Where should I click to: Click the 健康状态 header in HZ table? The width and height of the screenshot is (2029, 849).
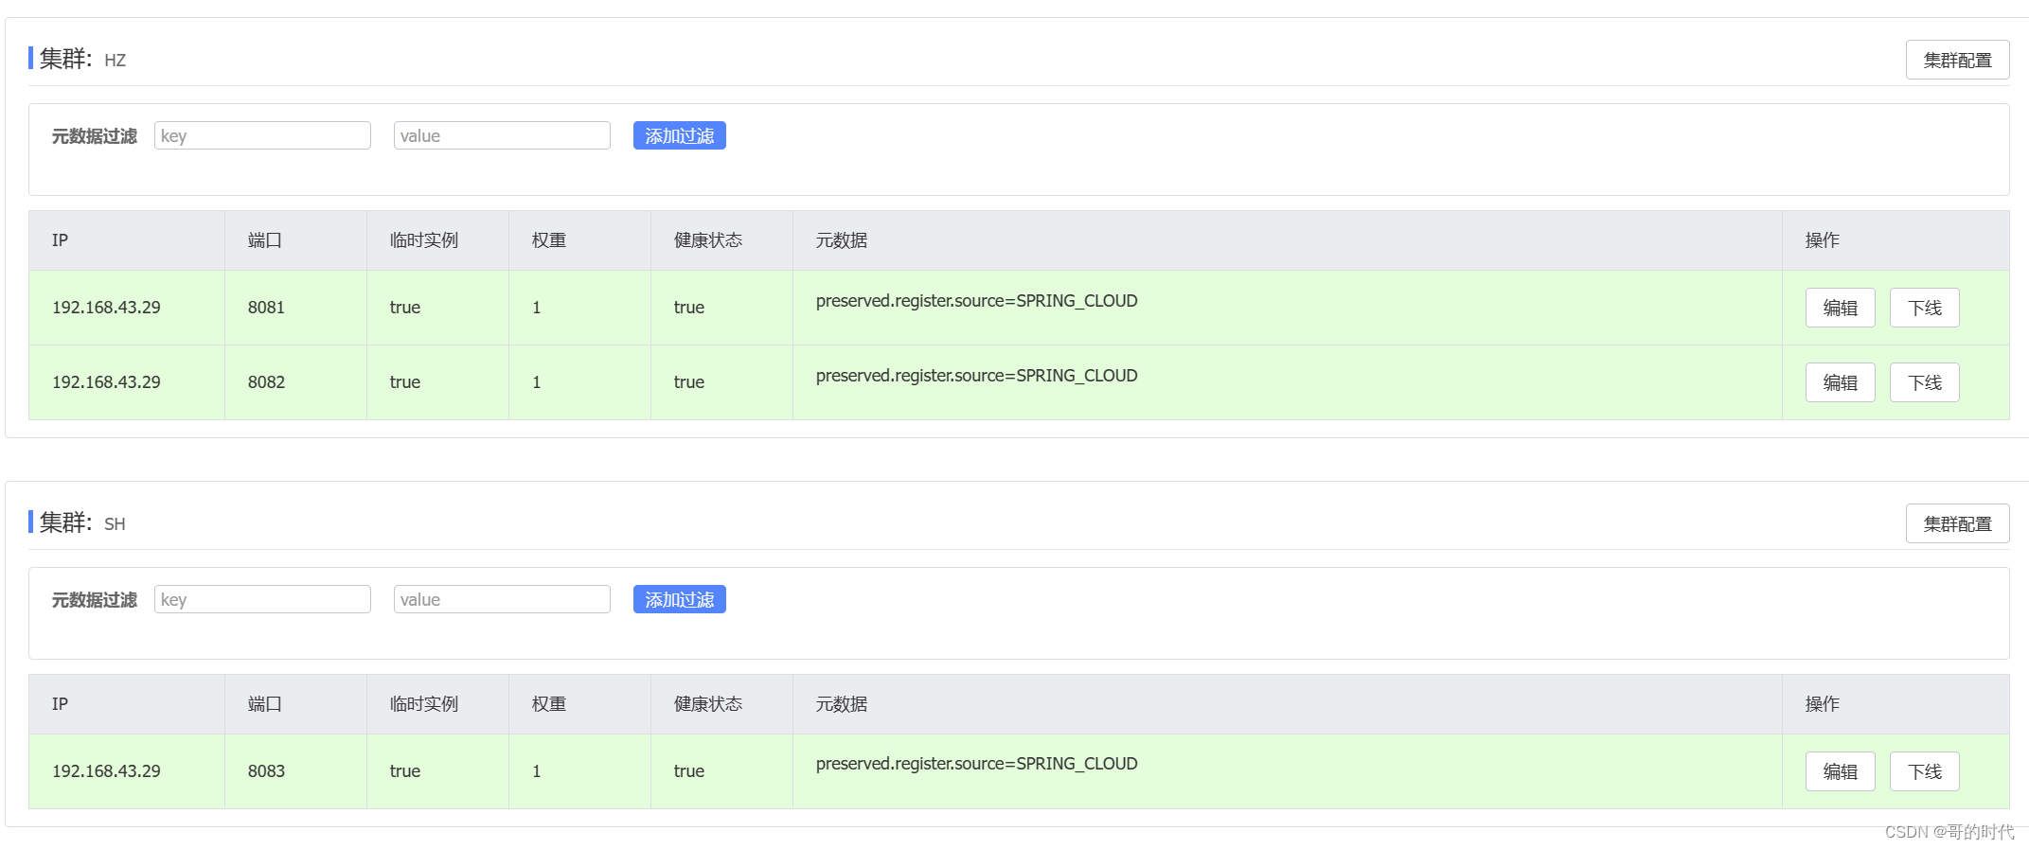707,240
